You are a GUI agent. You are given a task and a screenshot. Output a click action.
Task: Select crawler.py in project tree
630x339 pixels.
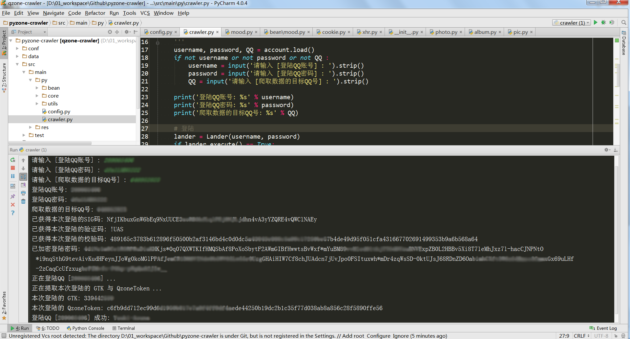[60, 120]
